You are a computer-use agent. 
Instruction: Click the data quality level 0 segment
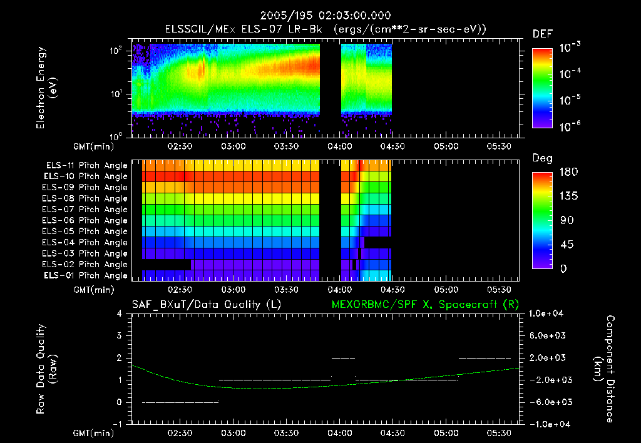(x=180, y=402)
